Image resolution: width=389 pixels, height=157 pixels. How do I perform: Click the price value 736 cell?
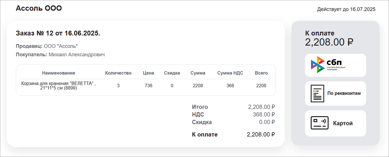(x=148, y=86)
